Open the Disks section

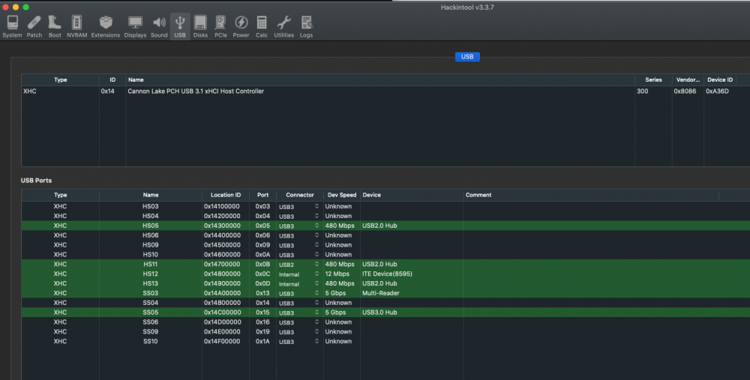[x=200, y=26]
